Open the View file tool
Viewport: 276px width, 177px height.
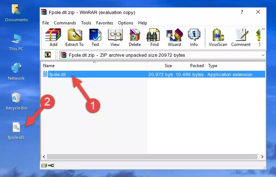(x=115, y=37)
